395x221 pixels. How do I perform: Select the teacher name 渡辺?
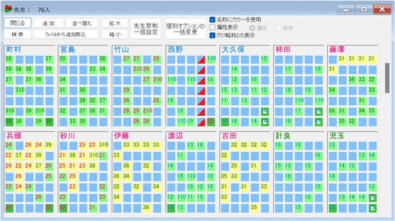(175, 136)
